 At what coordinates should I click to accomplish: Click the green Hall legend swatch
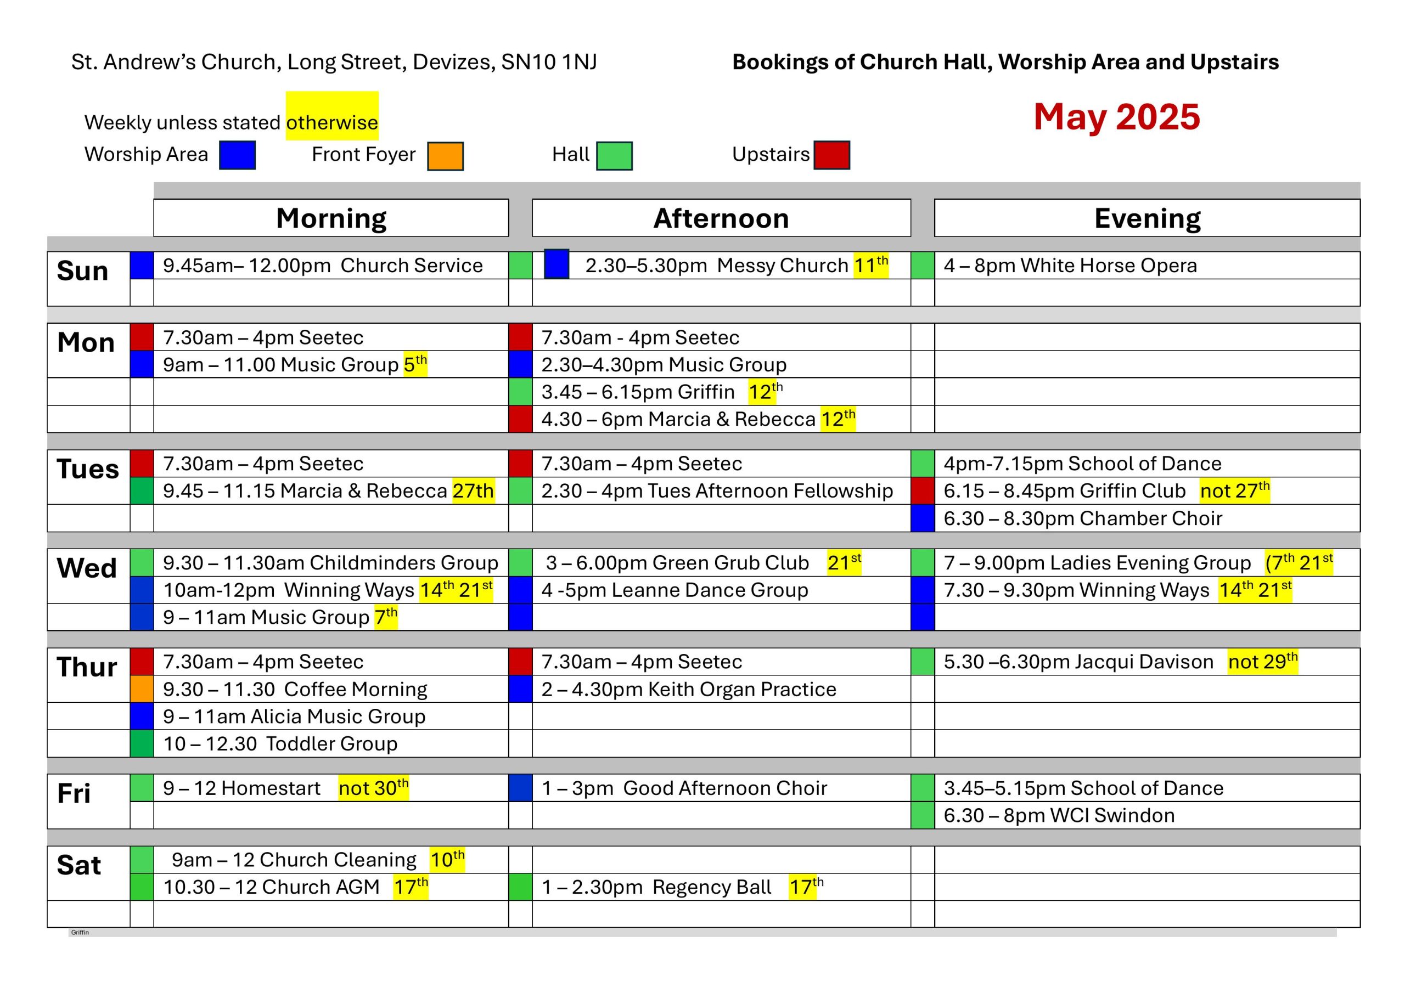(614, 156)
